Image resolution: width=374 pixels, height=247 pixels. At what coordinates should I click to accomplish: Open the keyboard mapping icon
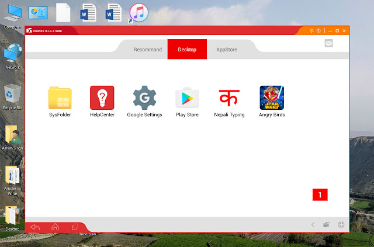[x=326, y=225]
